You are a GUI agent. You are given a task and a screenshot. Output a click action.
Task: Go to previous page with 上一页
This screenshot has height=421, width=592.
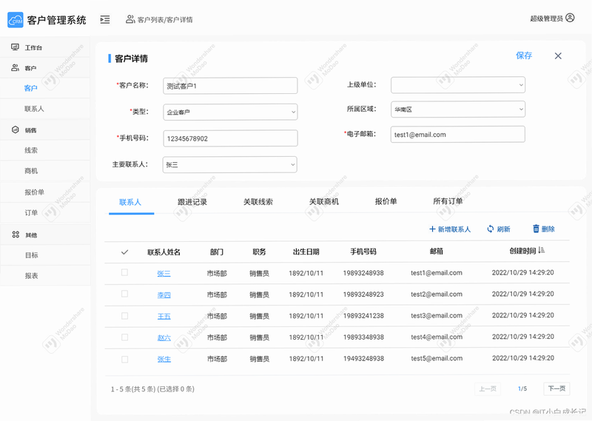pos(488,388)
